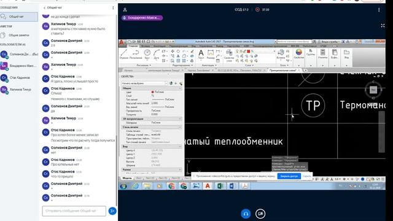Select the Размер dimension tool
This screenshot has width=393, height=221.
pyautogui.click(x=211, y=54)
